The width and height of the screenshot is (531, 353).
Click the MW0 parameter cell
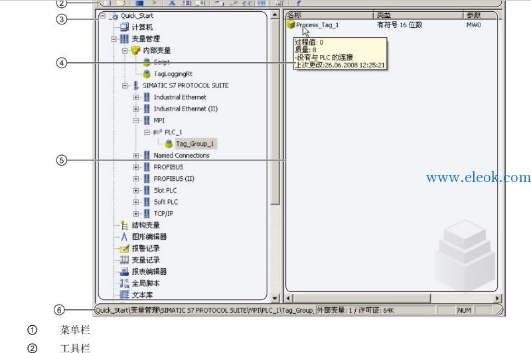coord(473,25)
